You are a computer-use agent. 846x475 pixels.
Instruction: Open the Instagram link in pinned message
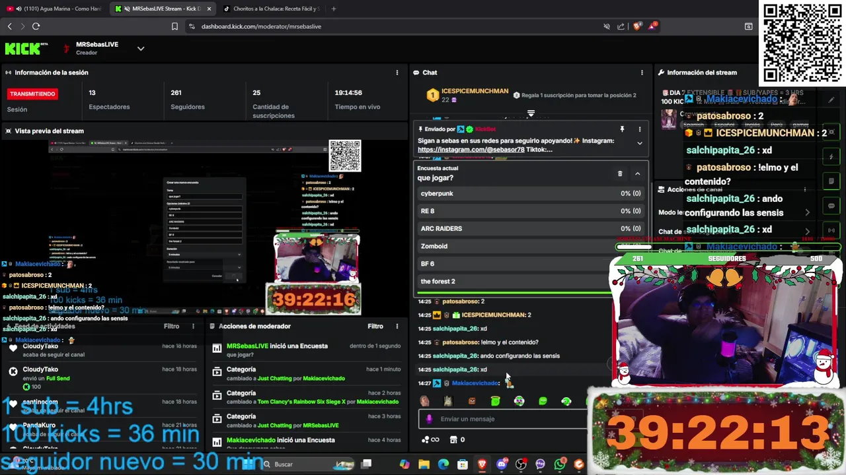point(471,150)
